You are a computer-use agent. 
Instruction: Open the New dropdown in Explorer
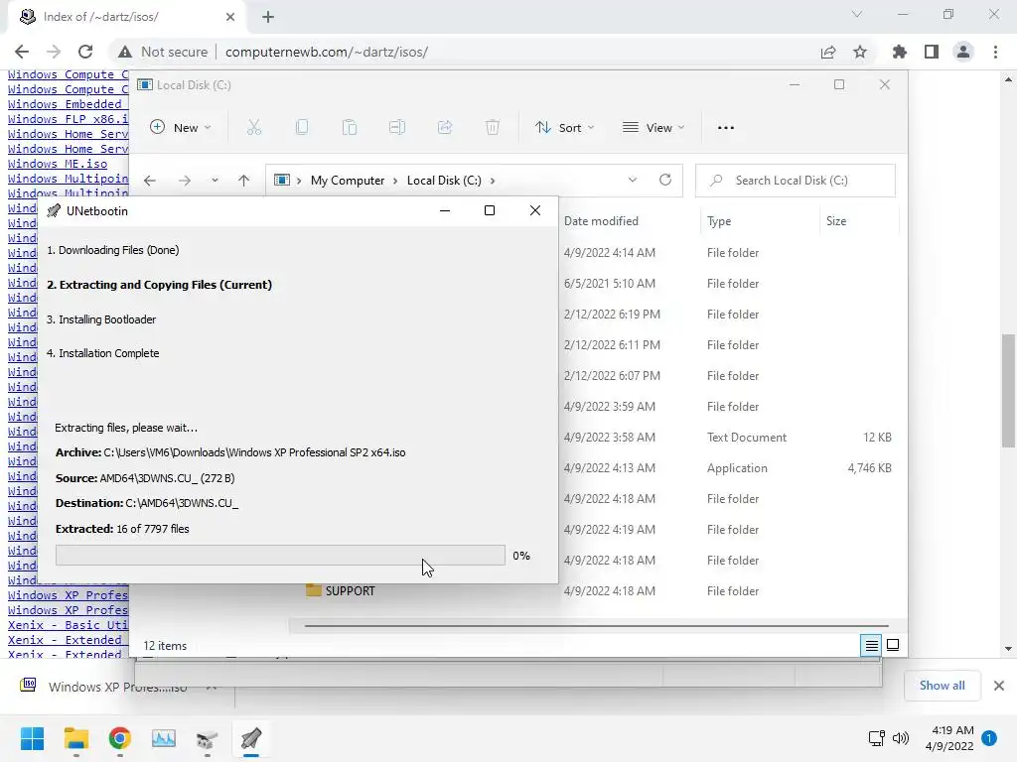point(181,128)
